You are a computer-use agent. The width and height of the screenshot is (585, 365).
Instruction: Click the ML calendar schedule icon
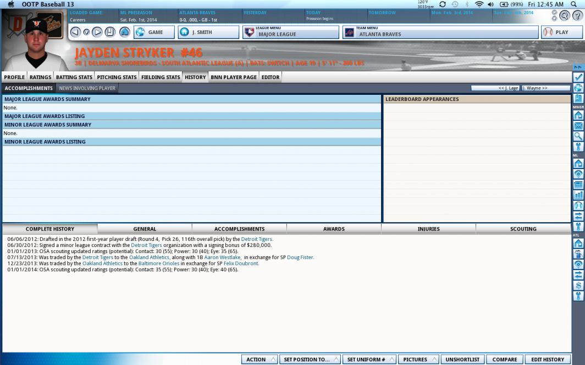tap(578, 184)
